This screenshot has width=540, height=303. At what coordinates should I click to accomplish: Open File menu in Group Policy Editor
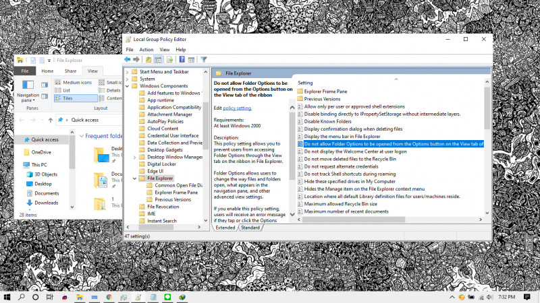[130, 49]
